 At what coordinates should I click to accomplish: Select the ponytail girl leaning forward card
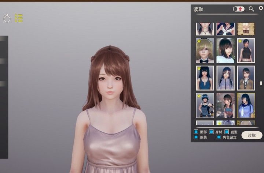(225, 105)
